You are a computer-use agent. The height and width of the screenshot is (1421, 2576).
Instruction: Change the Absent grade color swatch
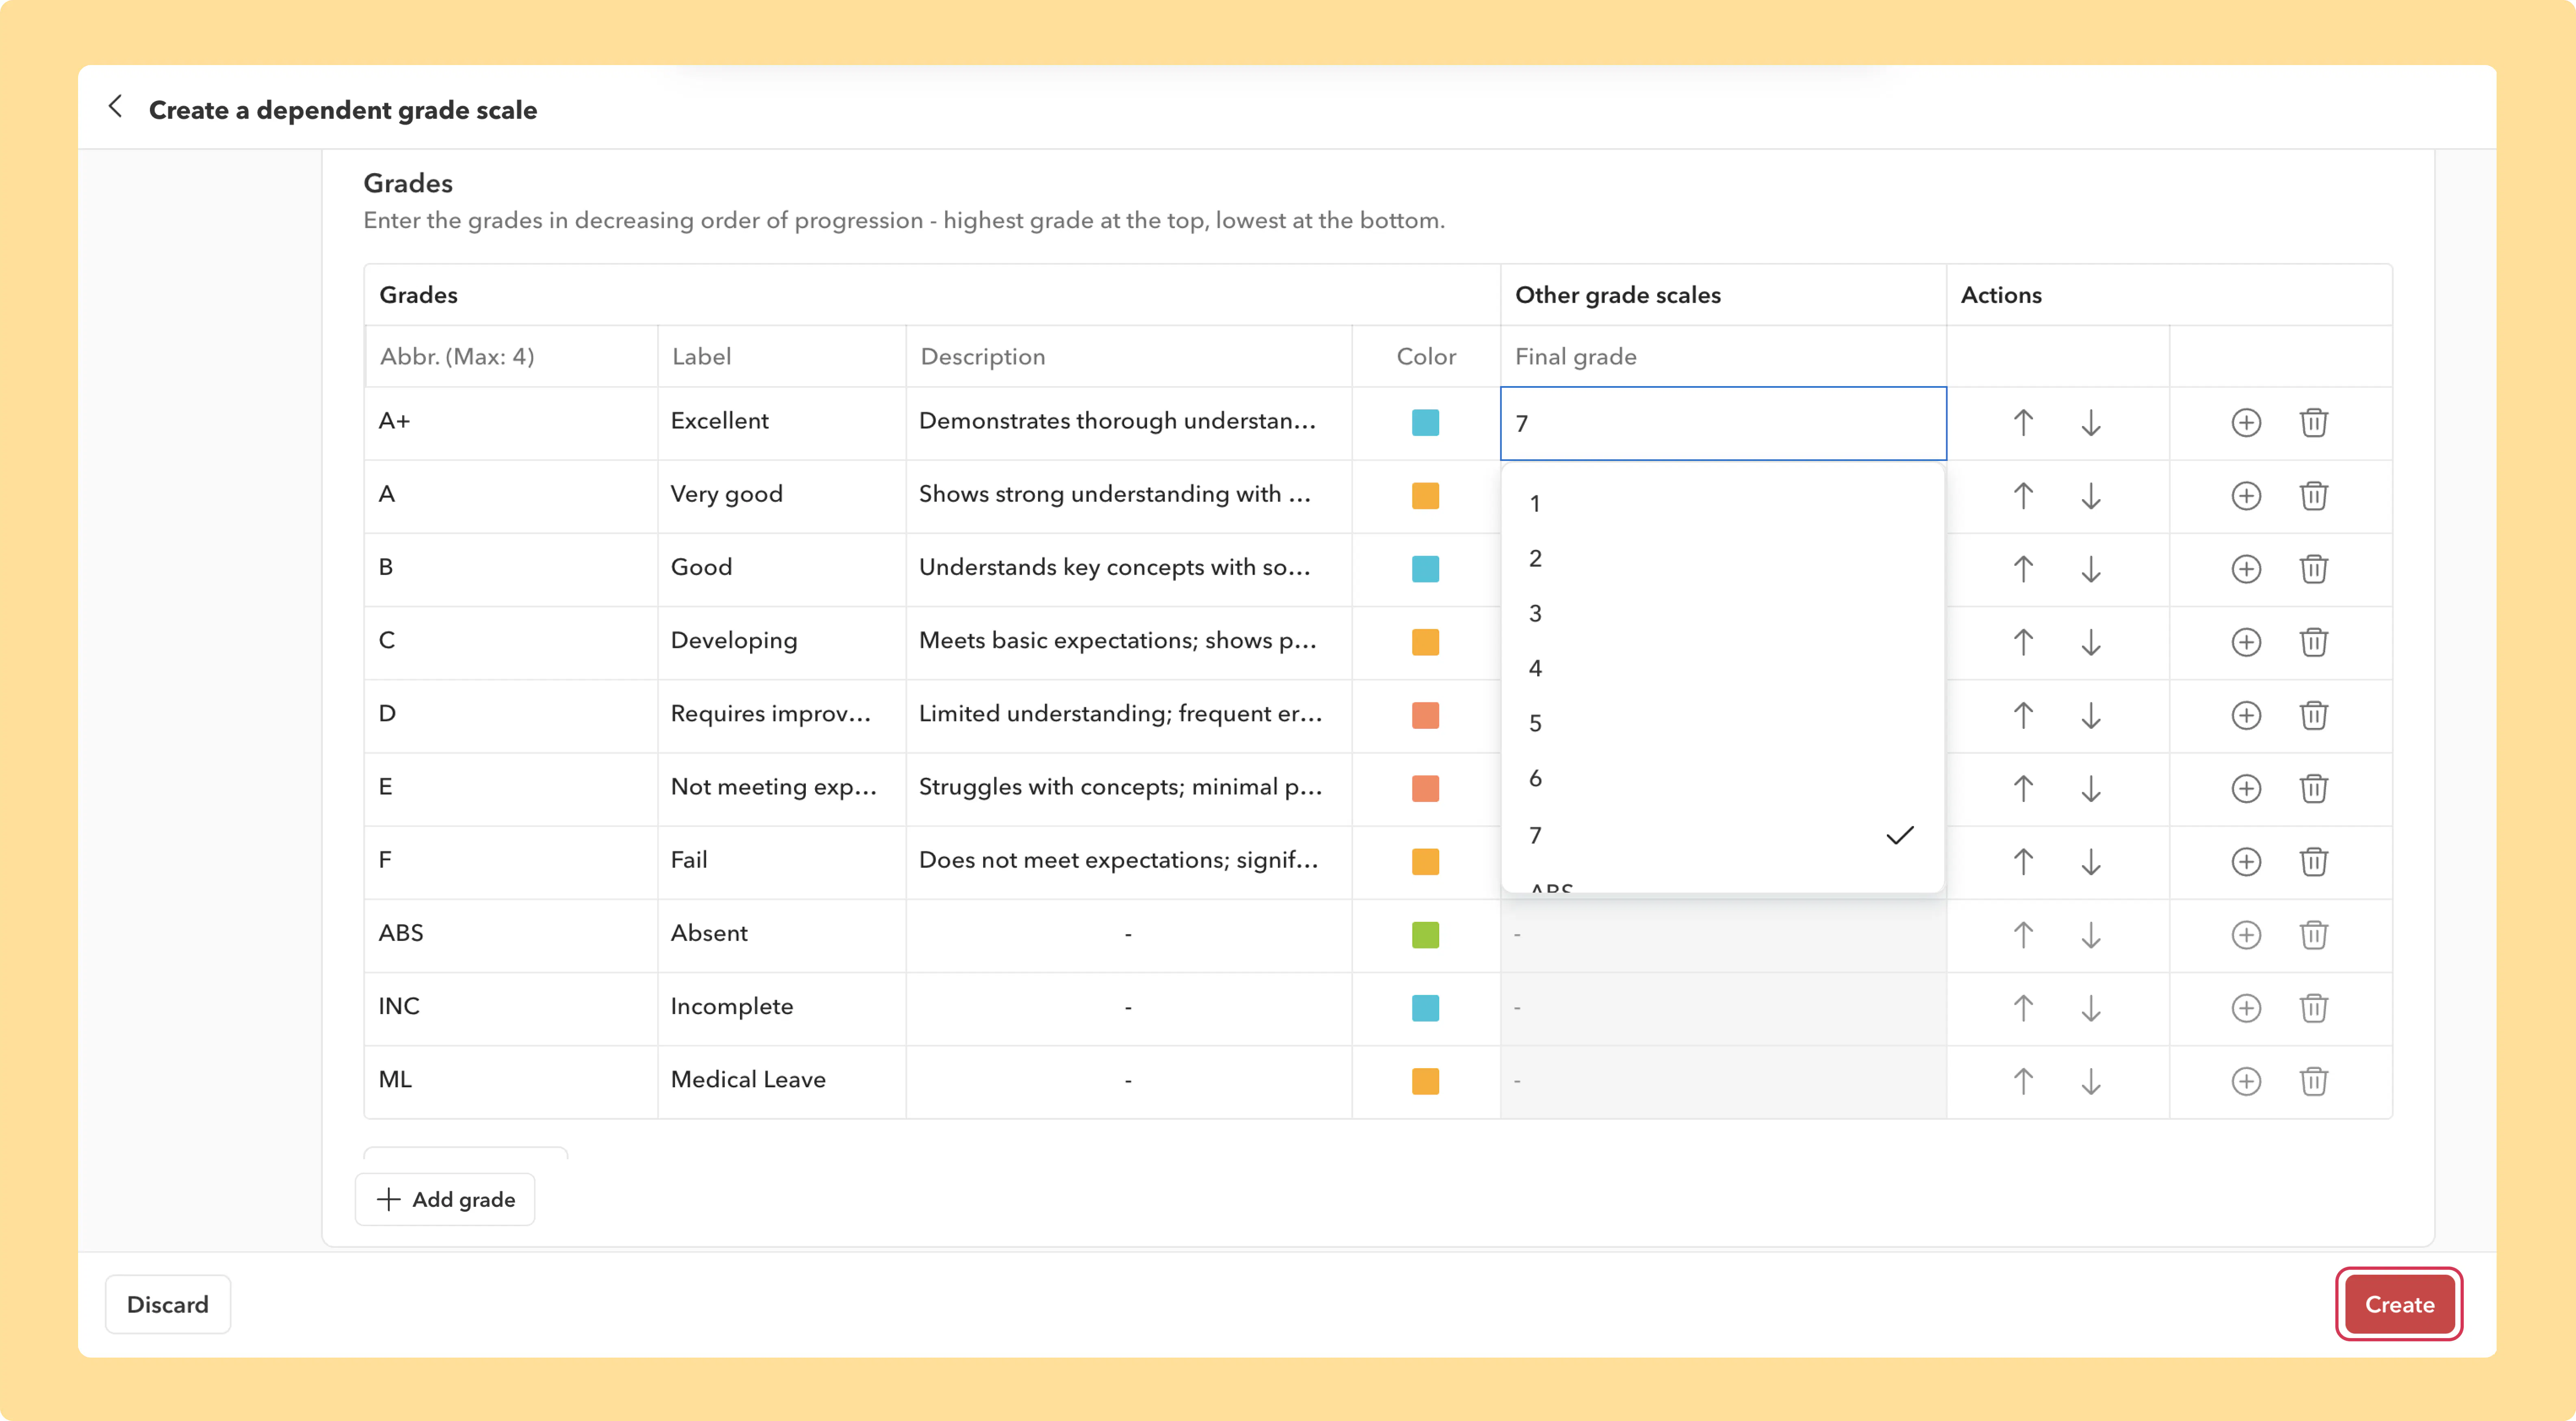click(1425, 934)
